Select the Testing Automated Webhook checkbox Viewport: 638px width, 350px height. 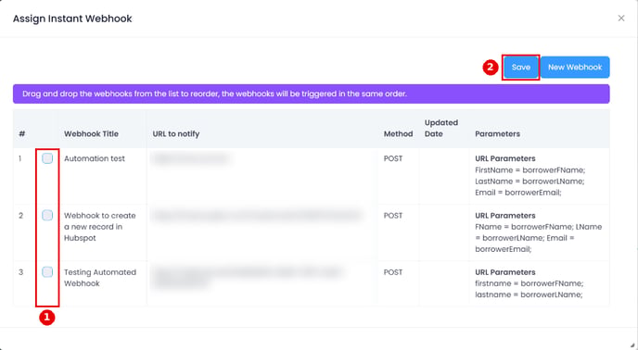click(x=47, y=272)
